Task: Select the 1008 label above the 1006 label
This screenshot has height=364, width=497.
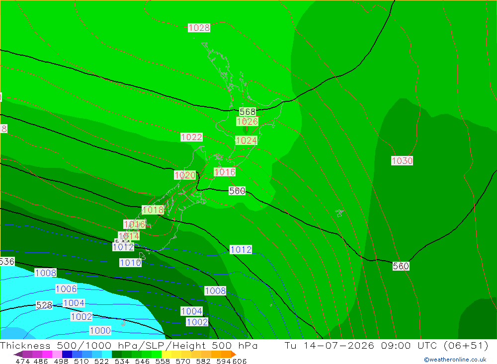Action: tap(46, 273)
